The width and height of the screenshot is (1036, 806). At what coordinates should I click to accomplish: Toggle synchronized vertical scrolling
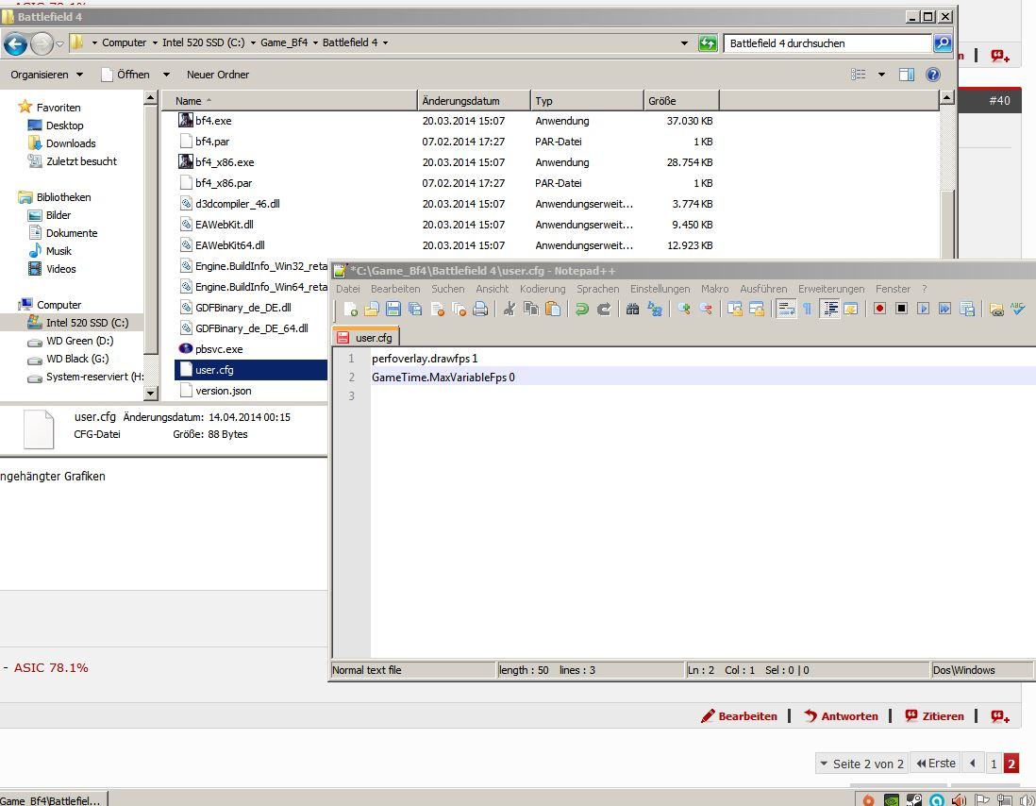735,309
